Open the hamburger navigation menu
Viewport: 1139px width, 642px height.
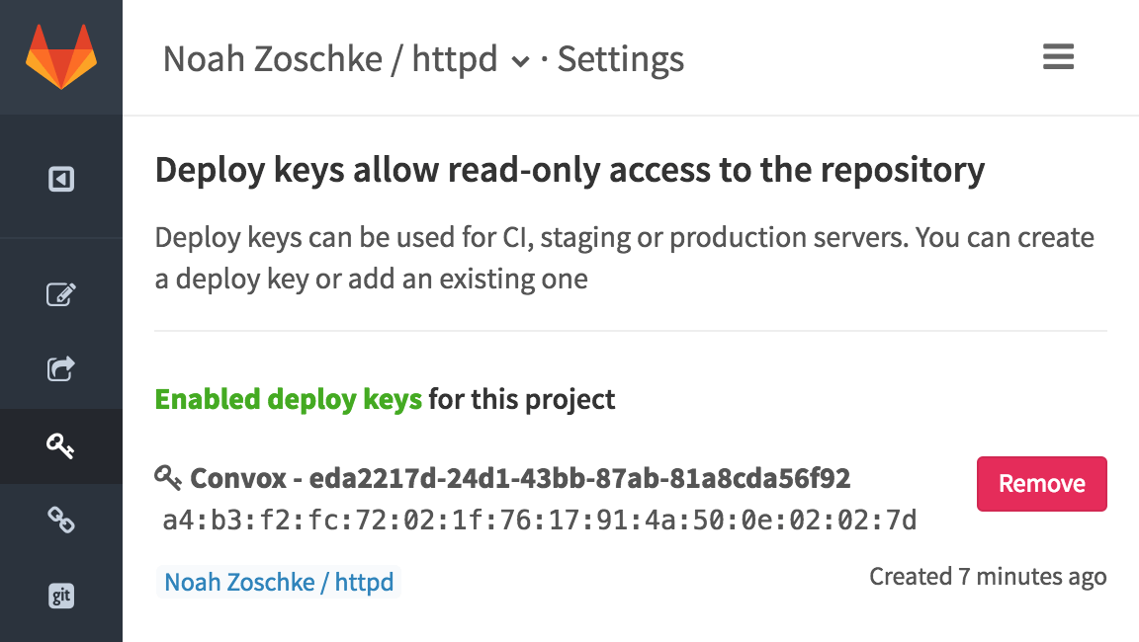coord(1058,57)
